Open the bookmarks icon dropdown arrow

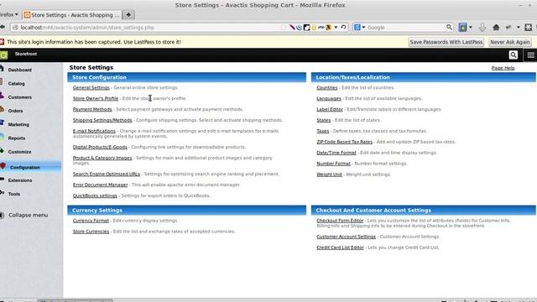point(470,28)
